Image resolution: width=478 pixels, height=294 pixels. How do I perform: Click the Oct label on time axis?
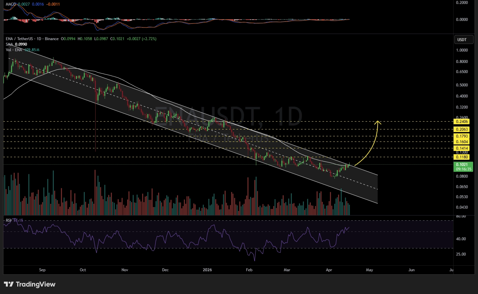tap(83, 270)
